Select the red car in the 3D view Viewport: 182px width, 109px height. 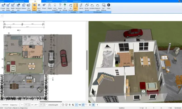coord(133,33)
